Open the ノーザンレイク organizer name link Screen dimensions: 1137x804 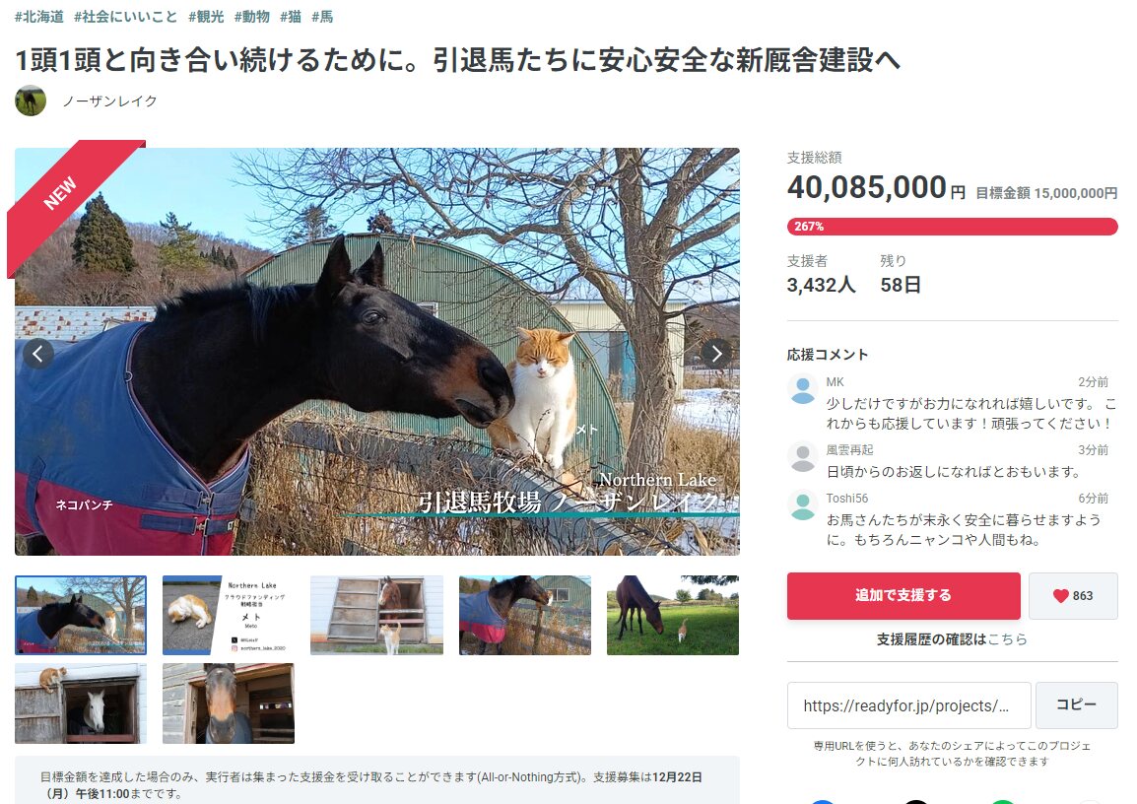tap(109, 100)
